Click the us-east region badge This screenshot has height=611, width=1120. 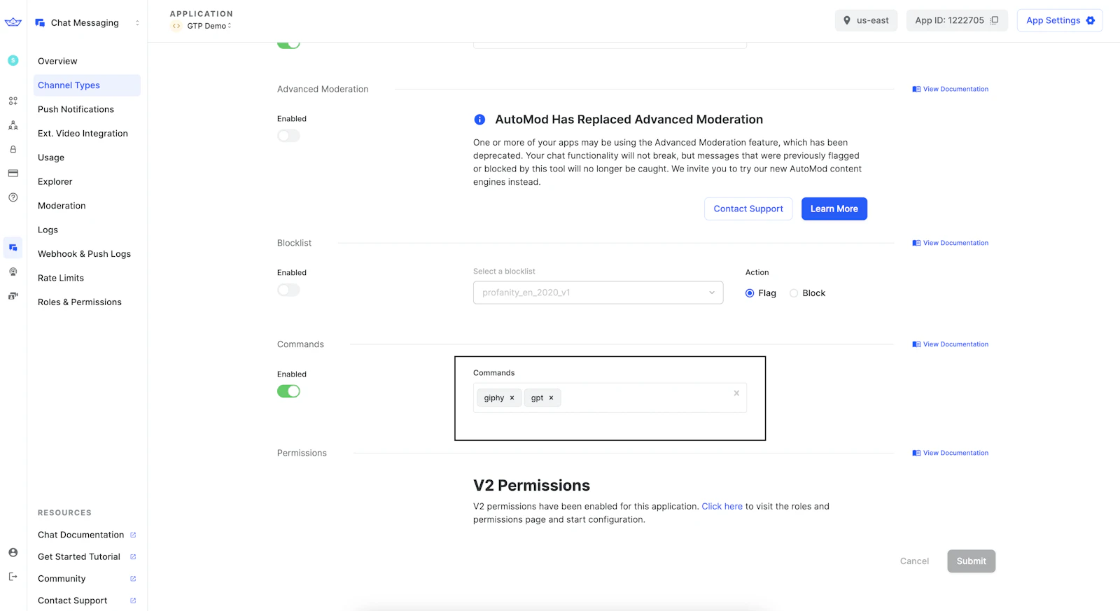click(x=866, y=20)
